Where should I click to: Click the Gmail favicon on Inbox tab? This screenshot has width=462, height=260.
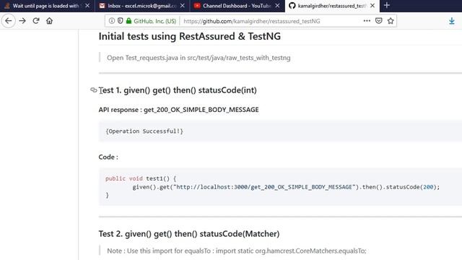(x=102, y=6)
